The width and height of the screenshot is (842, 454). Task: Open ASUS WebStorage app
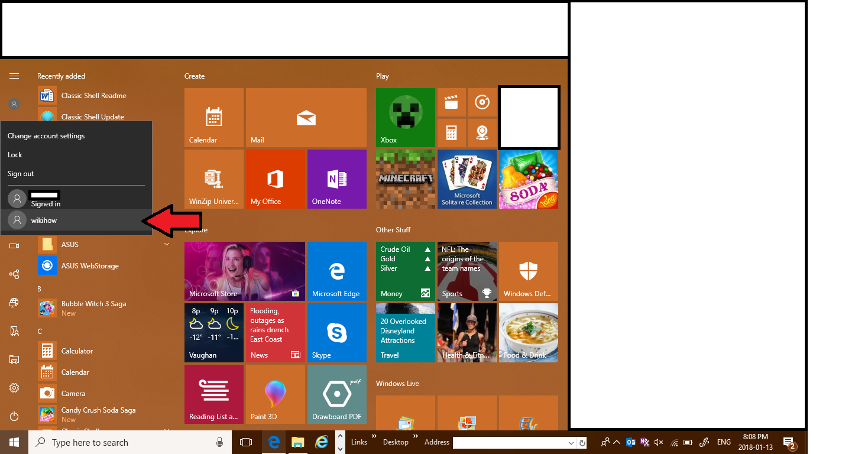click(x=104, y=266)
